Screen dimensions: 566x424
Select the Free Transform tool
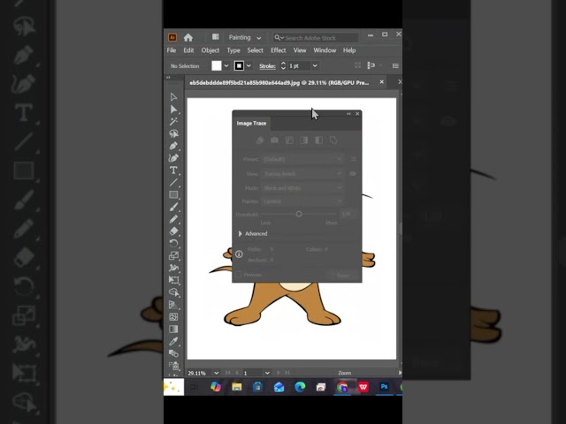point(173,280)
